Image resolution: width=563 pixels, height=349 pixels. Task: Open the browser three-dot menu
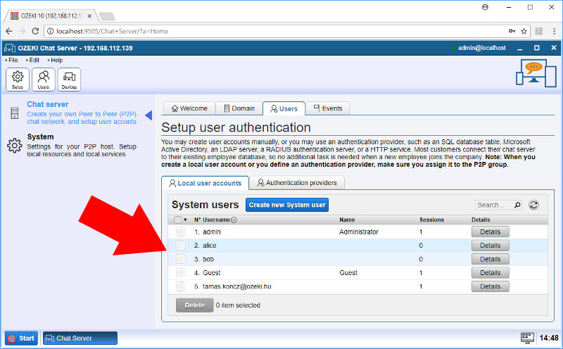[x=554, y=31]
